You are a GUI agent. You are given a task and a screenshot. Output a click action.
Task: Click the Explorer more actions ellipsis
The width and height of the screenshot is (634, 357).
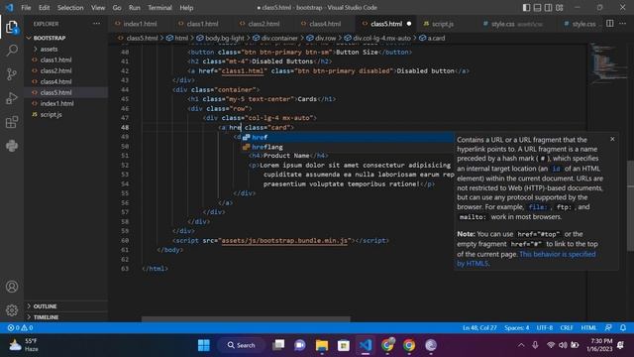tap(96, 24)
